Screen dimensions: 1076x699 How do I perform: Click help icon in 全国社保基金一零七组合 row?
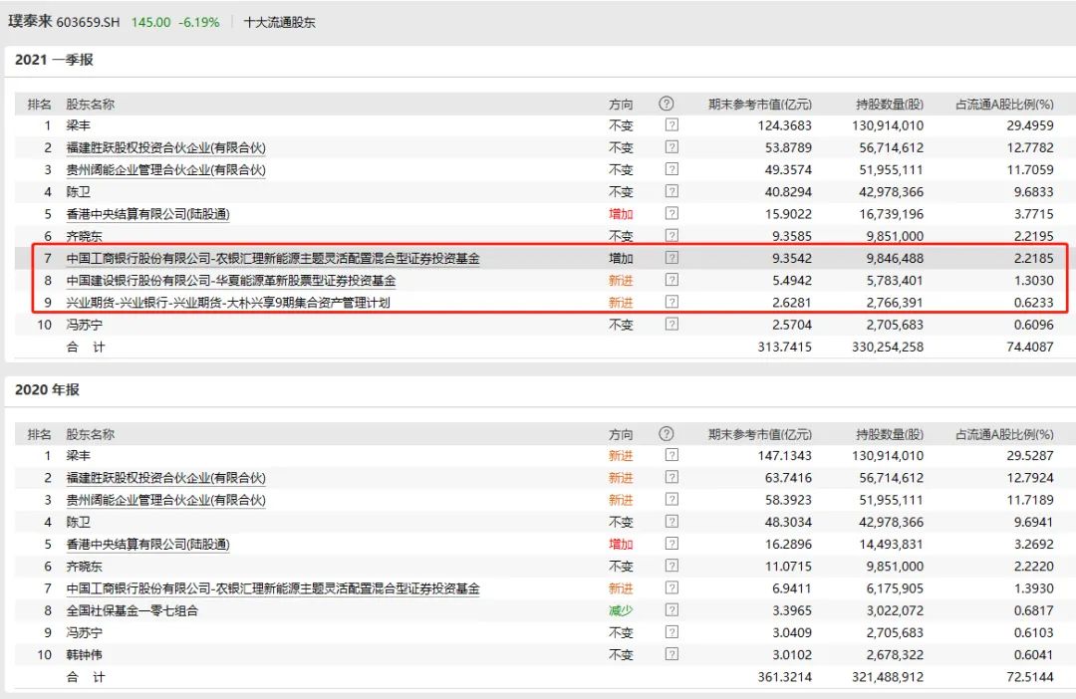pyautogui.click(x=672, y=610)
